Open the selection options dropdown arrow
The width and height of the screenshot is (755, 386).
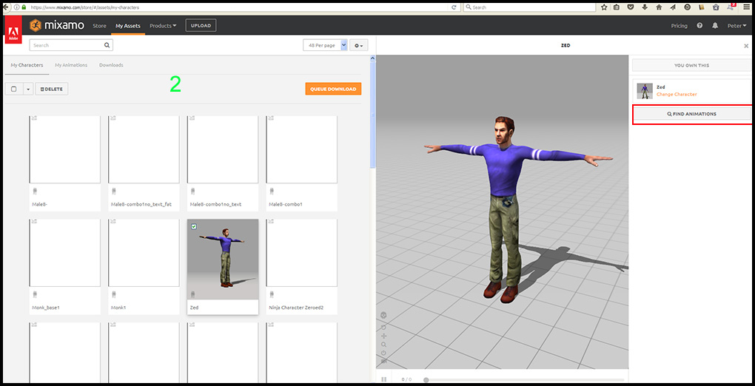click(x=28, y=89)
